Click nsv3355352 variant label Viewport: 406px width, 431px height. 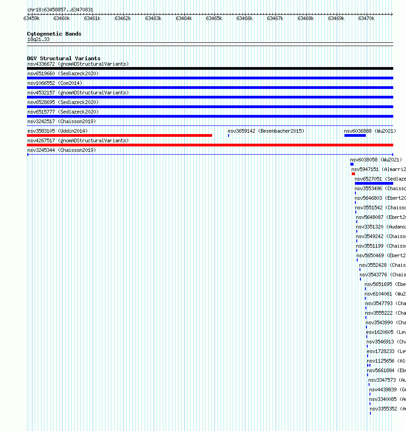coord(388,409)
